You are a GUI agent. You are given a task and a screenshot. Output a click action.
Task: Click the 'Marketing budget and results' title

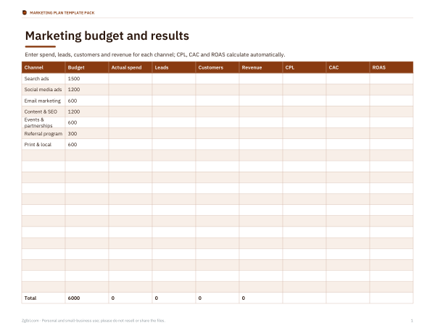(x=107, y=35)
